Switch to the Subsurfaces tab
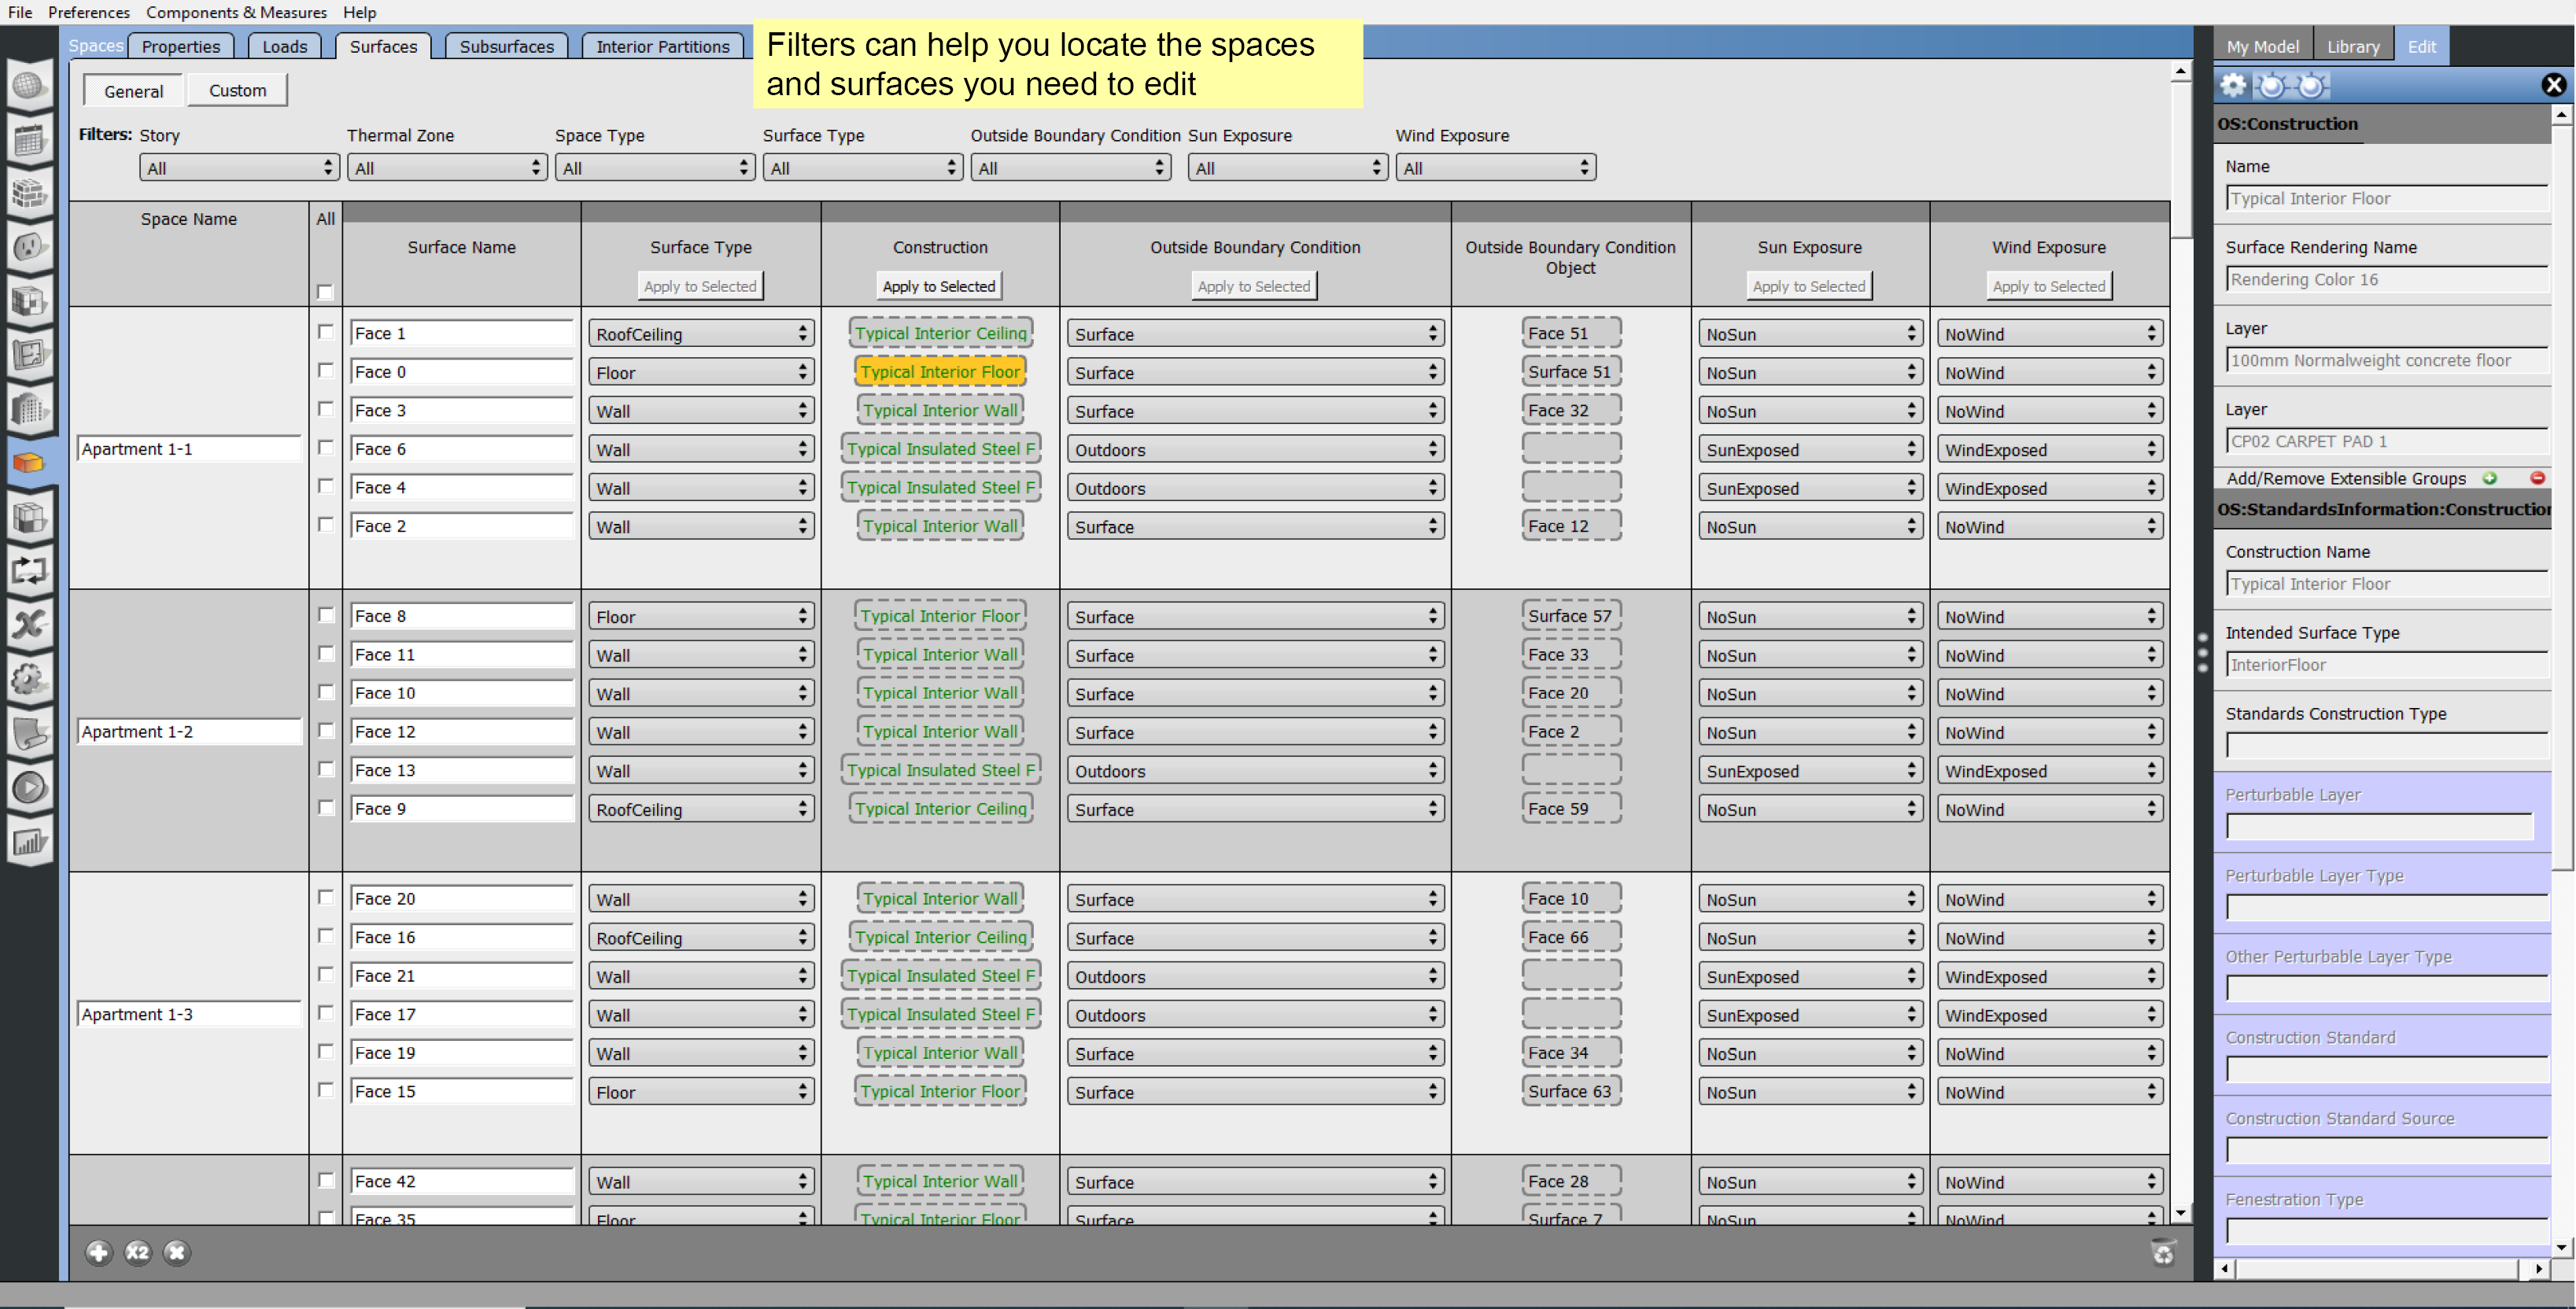The image size is (2576, 1309). tap(506, 46)
